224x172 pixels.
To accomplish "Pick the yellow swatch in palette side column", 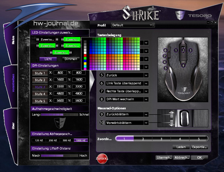I will pyautogui.click(x=85, y=64).
